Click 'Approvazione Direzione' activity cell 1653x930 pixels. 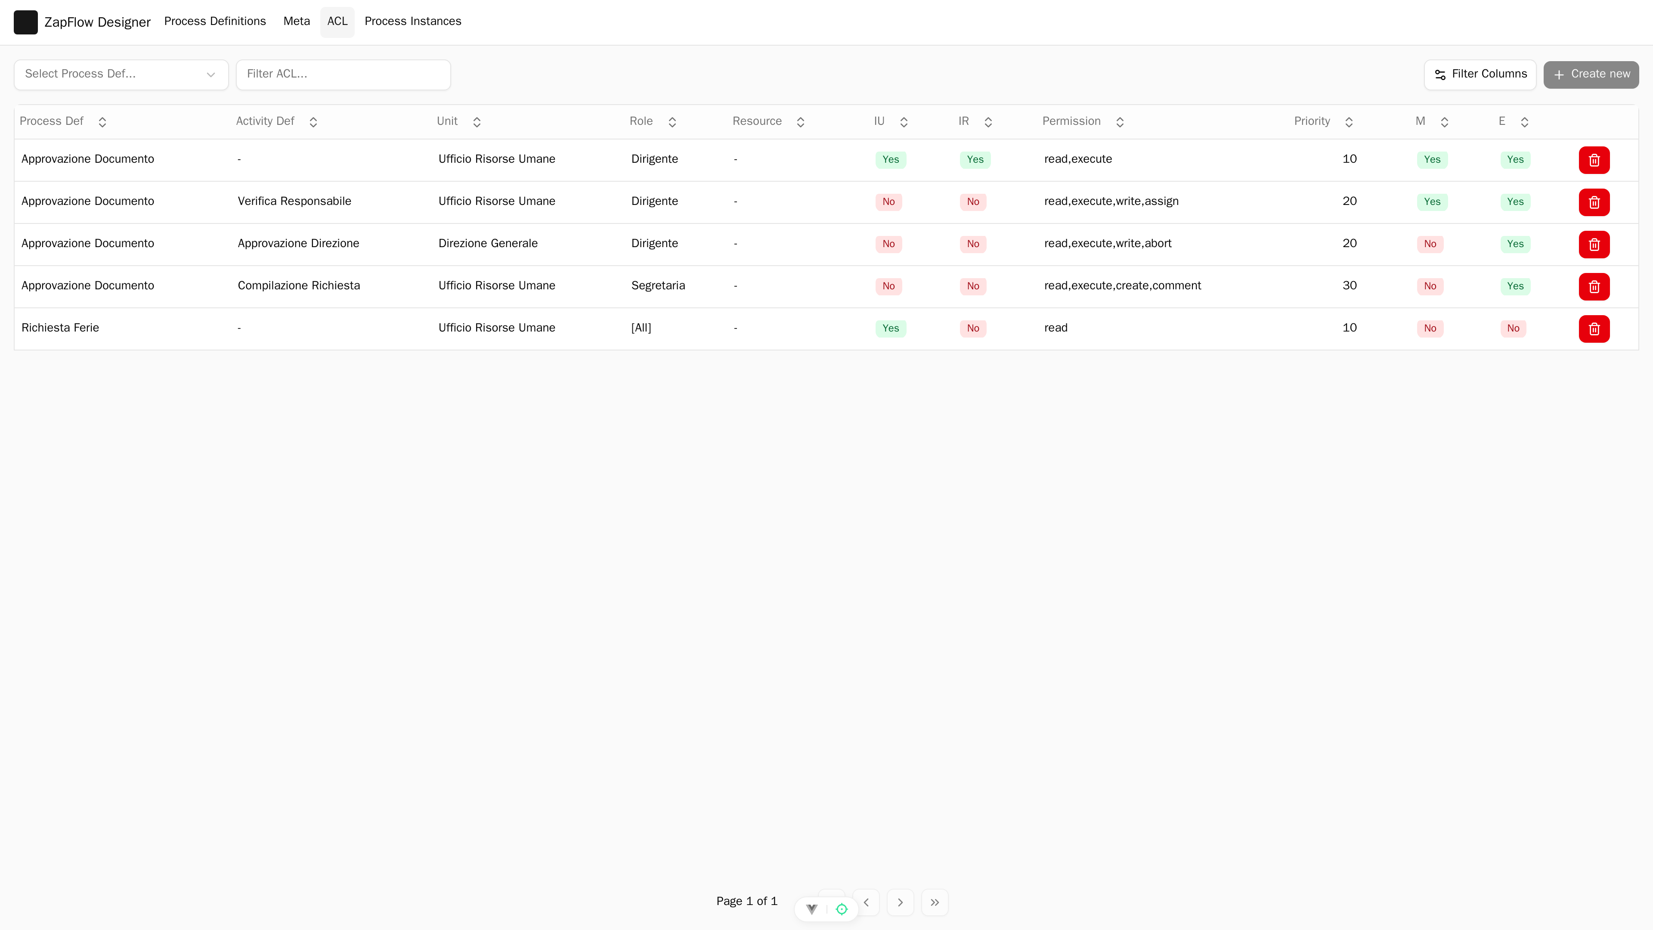pyautogui.click(x=298, y=244)
